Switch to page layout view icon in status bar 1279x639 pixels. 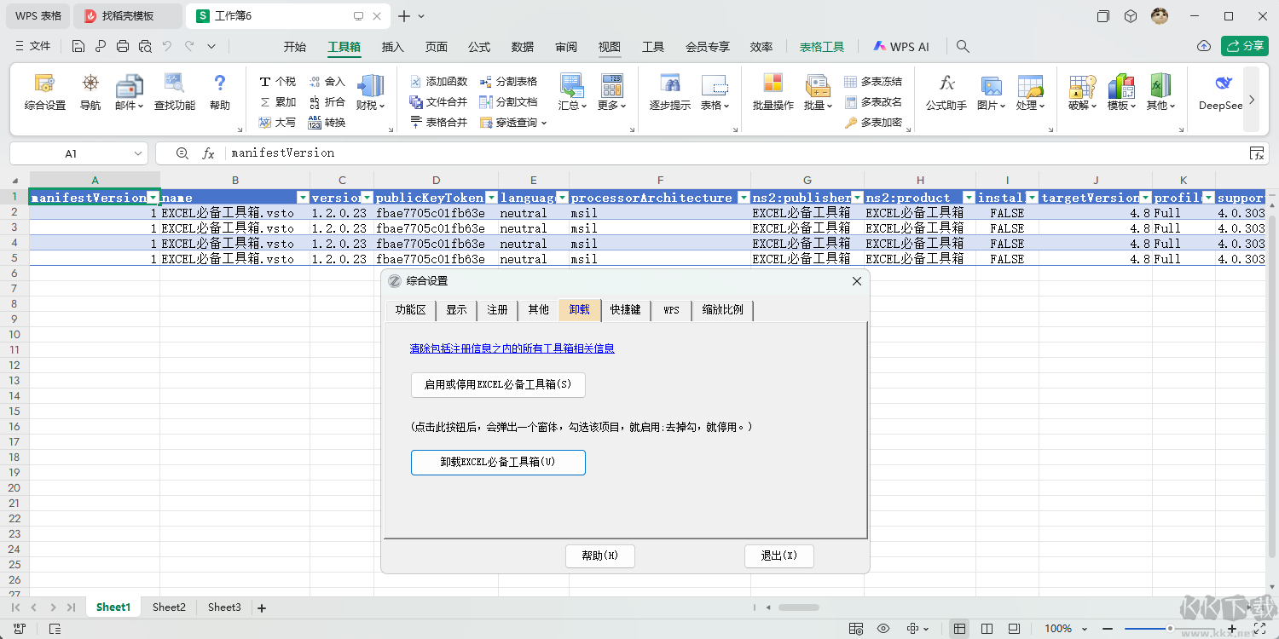point(986,629)
